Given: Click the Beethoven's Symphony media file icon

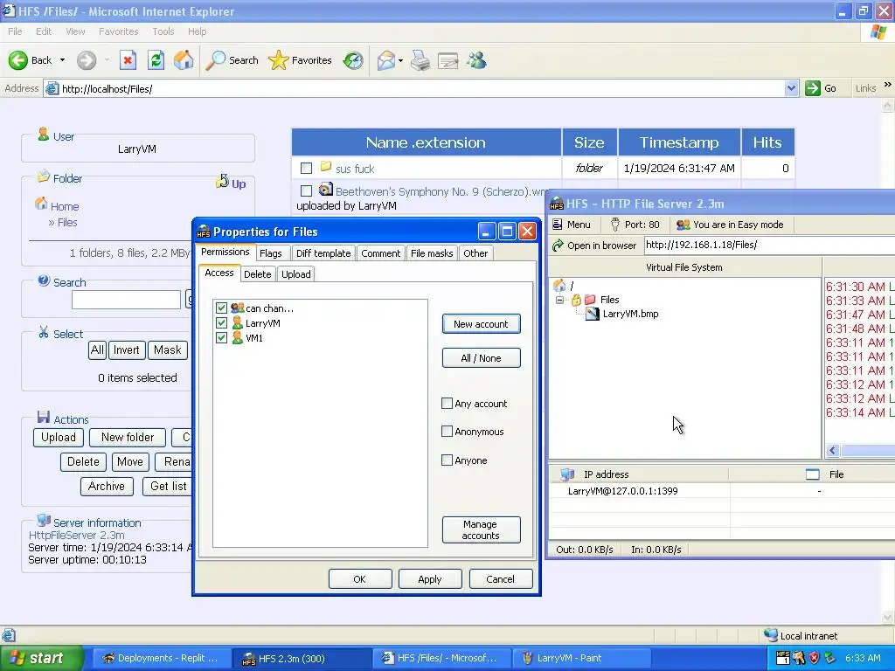Looking at the screenshot, I should pos(325,189).
